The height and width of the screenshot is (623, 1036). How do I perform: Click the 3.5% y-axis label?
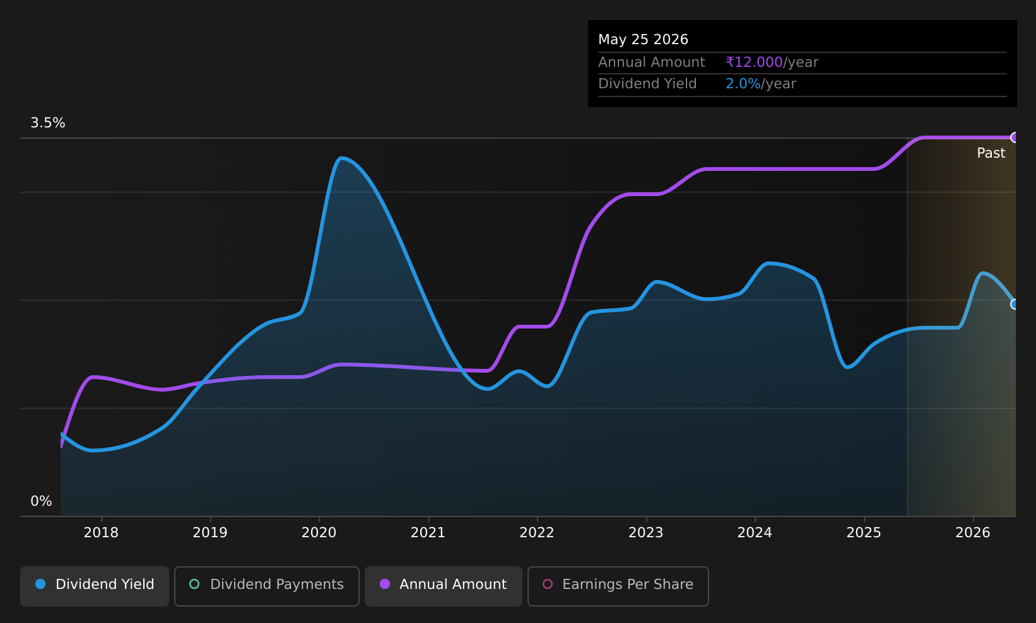point(48,123)
